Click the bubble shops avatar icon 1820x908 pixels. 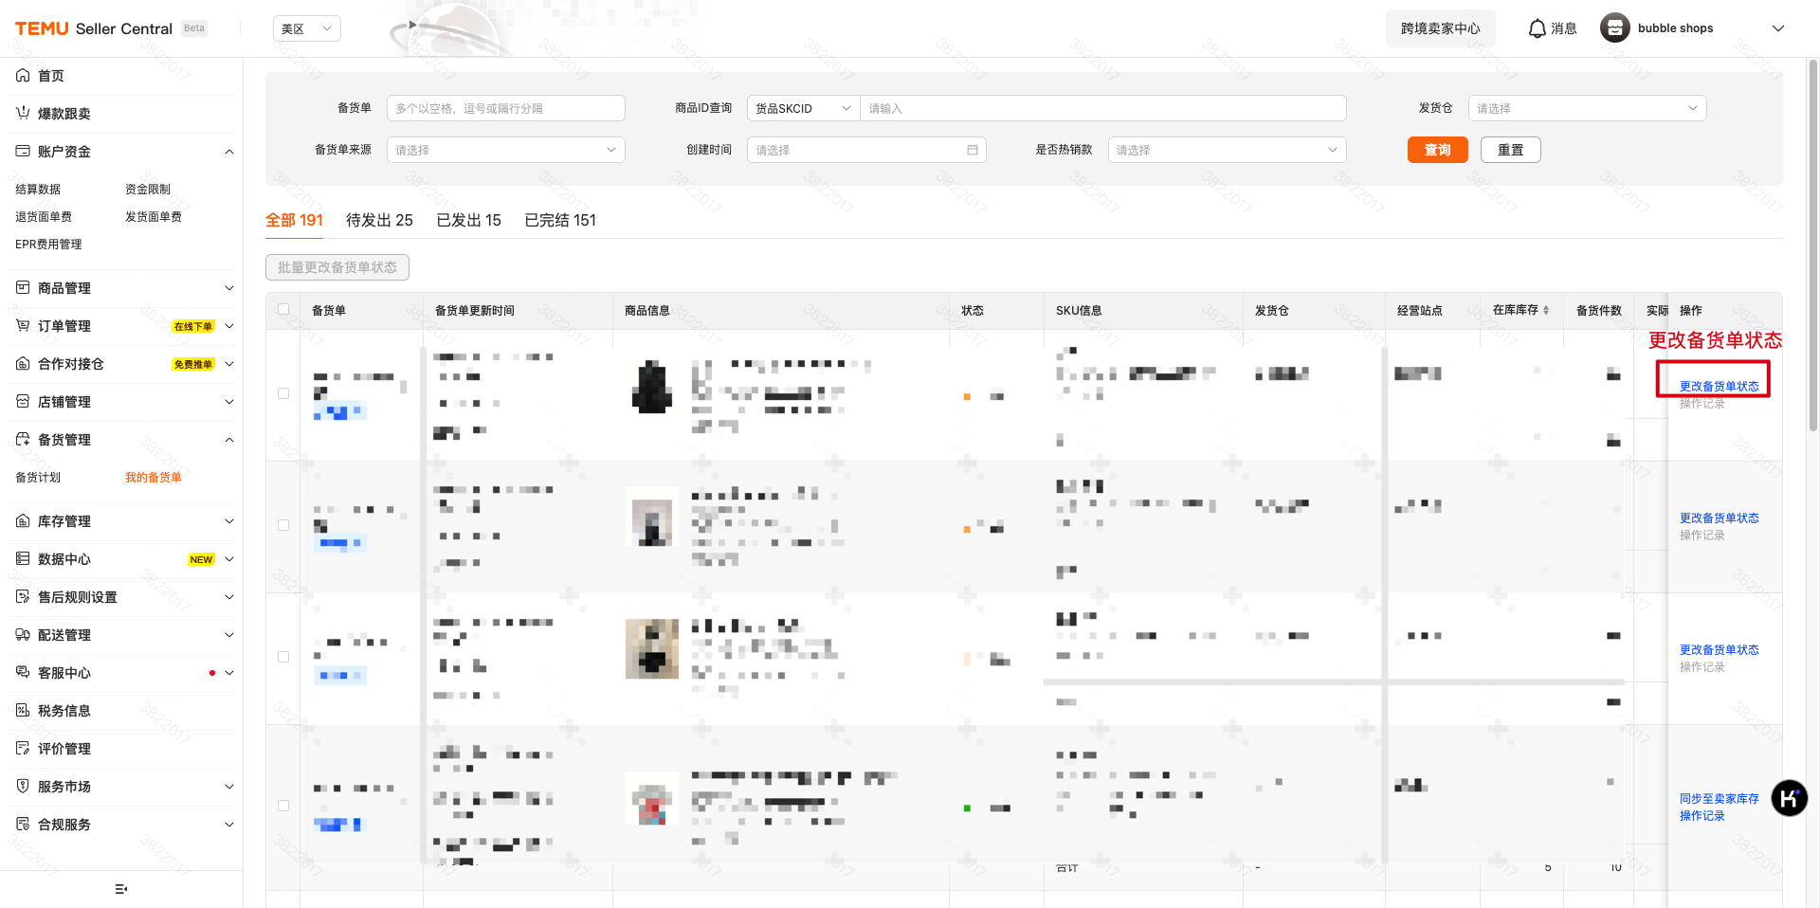[1614, 28]
